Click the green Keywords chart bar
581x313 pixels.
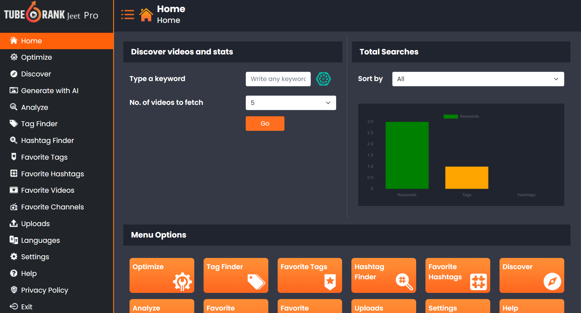(x=407, y=155)
